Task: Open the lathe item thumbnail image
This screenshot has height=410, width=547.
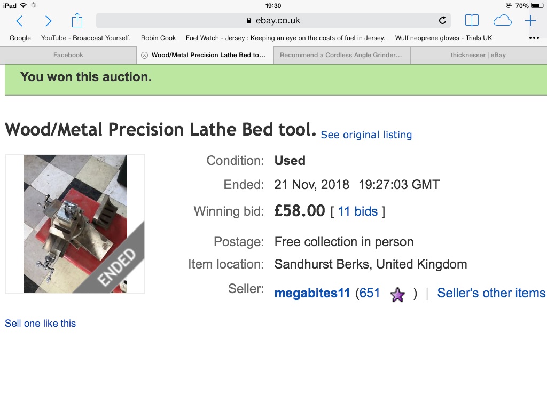Action: pos(75,224)
